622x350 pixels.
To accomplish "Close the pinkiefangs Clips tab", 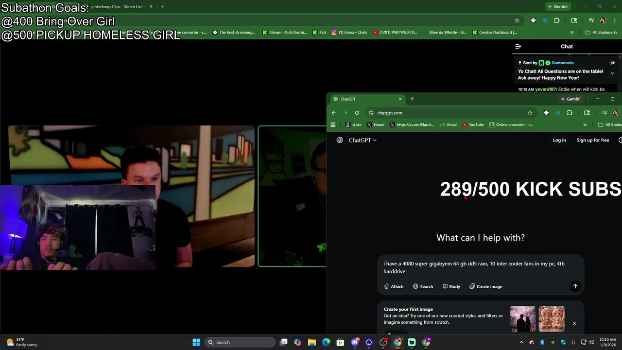I will pos(151,7).
